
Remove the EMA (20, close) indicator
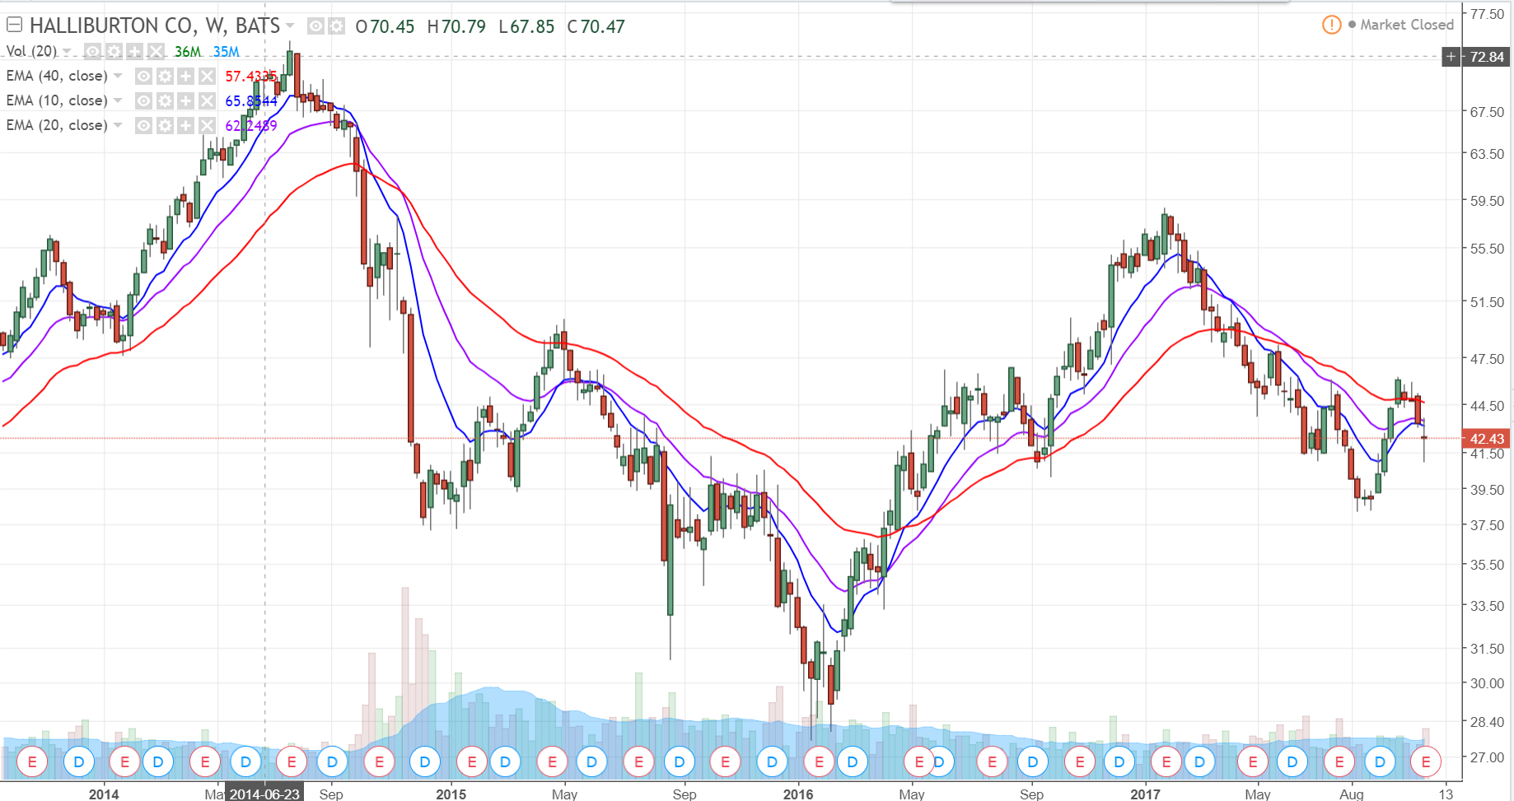[x=207, y=126]
